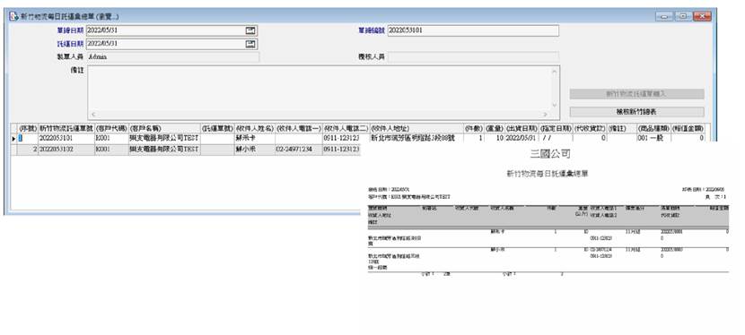Click the memo scrollbar down arrow
Image resolution: width=745 pixels, height=335 pixels.
click(555, 105)
